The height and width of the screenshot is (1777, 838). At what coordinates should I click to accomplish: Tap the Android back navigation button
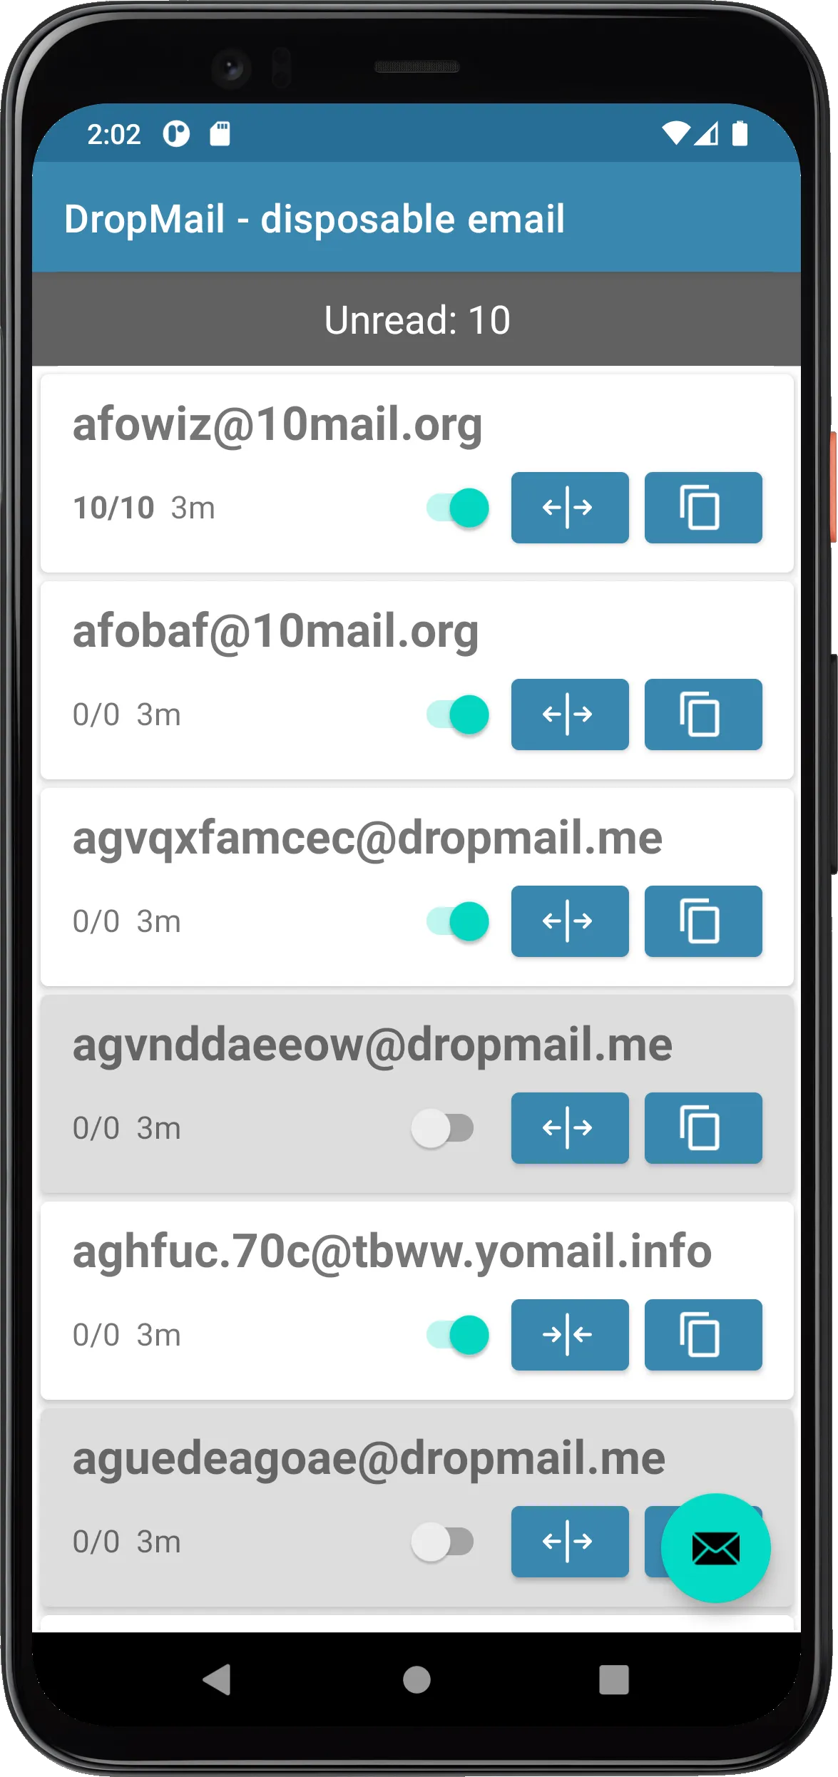[217, 1679]
